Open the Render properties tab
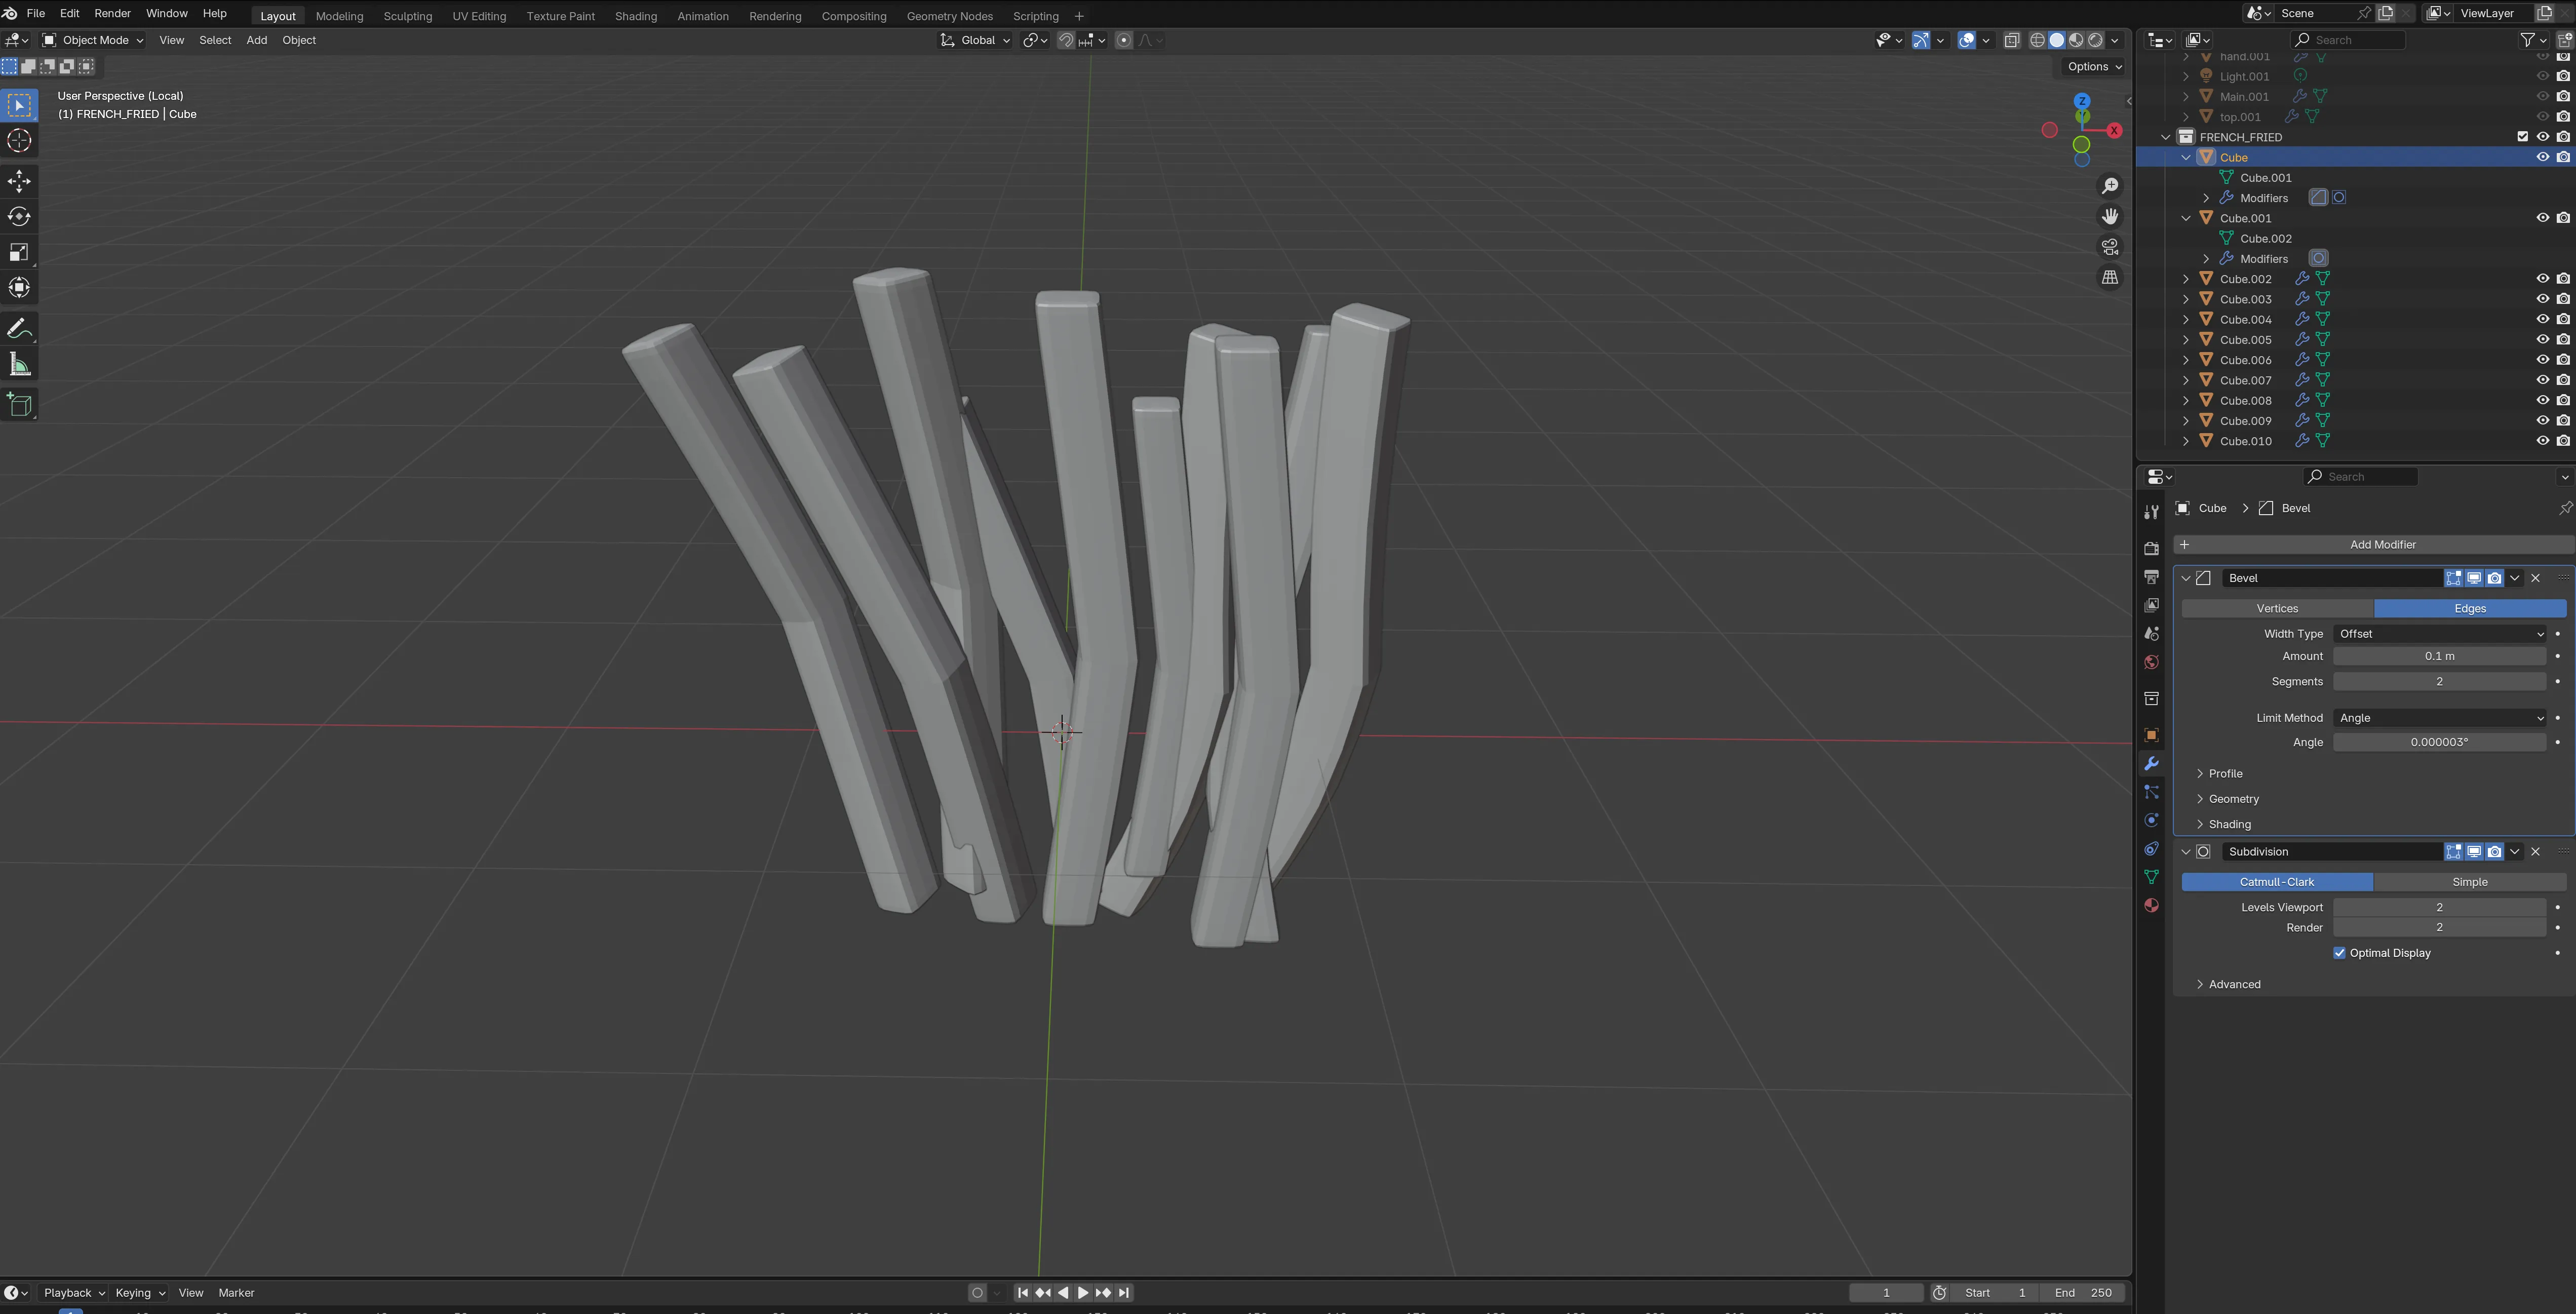The width and height of the screenshot is (2576, 1314). click(x=2151, y=548)
